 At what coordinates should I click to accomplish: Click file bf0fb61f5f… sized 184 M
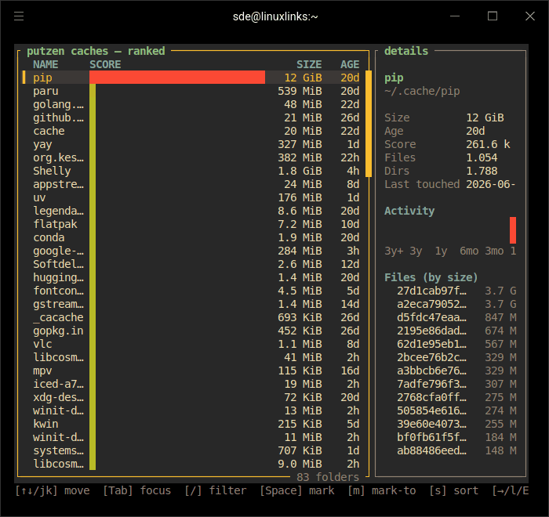431,437
